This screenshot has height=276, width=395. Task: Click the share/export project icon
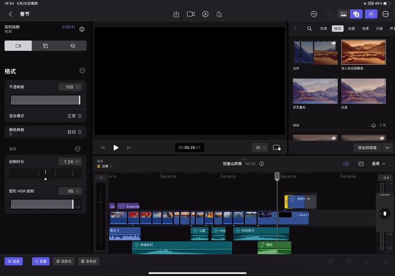coord(219,14)
